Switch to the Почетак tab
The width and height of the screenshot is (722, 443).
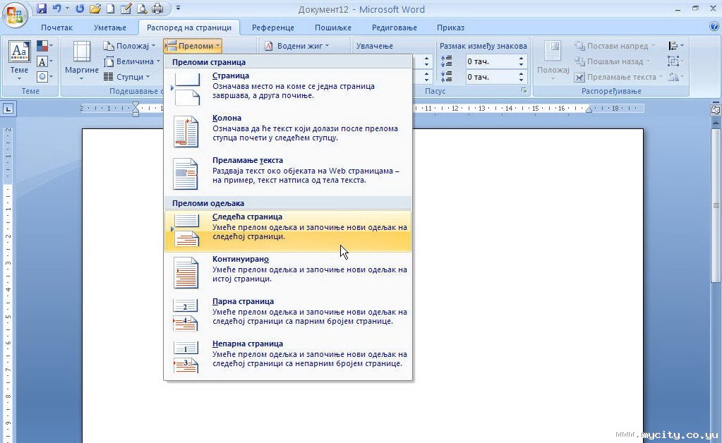(x=56, y=28)
